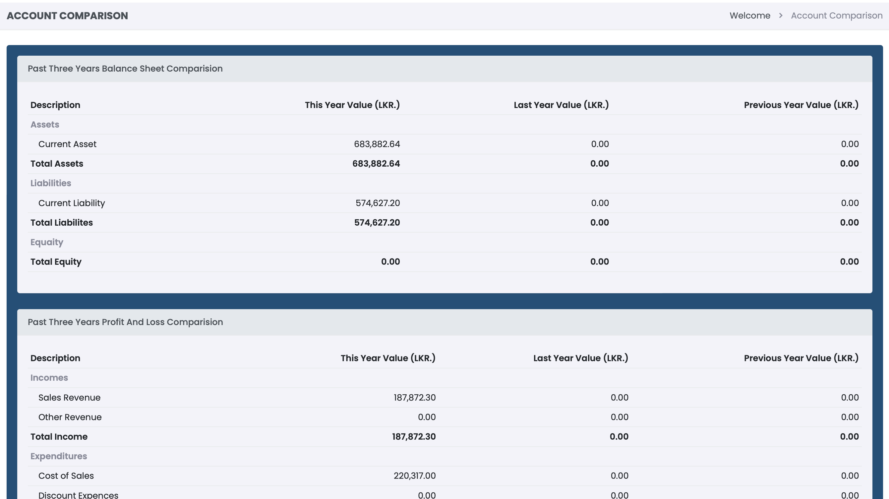Click Balance Sheet This Year Value header
This screenshot has width=889, height=499.
(352, 105)
